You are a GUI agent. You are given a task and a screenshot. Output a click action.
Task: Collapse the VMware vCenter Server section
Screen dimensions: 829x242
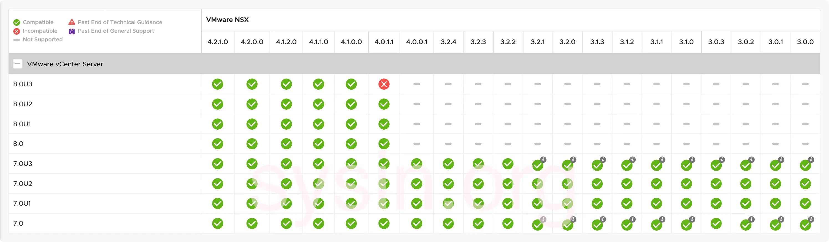pos(18,64)
